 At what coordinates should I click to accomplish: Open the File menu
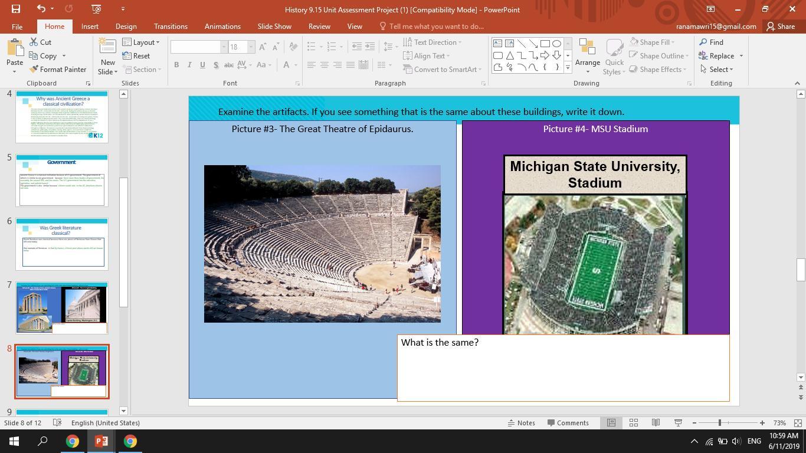point(17,27)
